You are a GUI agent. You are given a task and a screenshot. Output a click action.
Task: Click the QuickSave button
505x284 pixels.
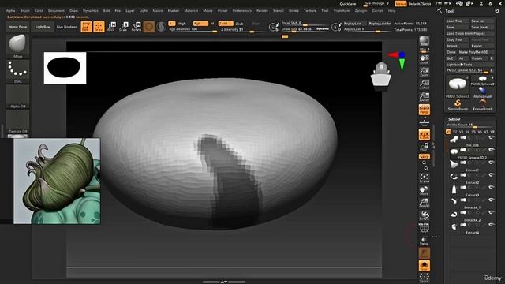[347, 4]
